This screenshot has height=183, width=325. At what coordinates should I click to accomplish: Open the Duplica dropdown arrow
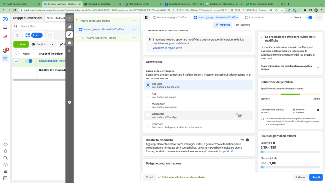pyautogui.click(x=52, y=44)
